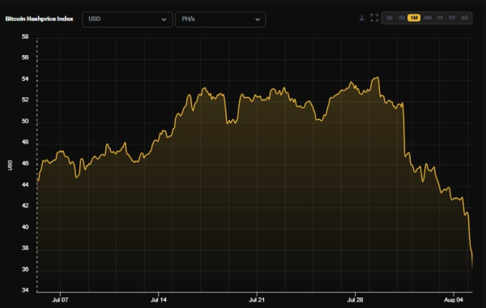
Task: Click the Bitcoin Hashprice Index title
Action: point(40,19)
